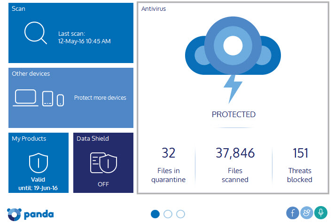Screen dimensions: 334x223
Task: Click the Files scanned label
Action: tap(235, 175)
